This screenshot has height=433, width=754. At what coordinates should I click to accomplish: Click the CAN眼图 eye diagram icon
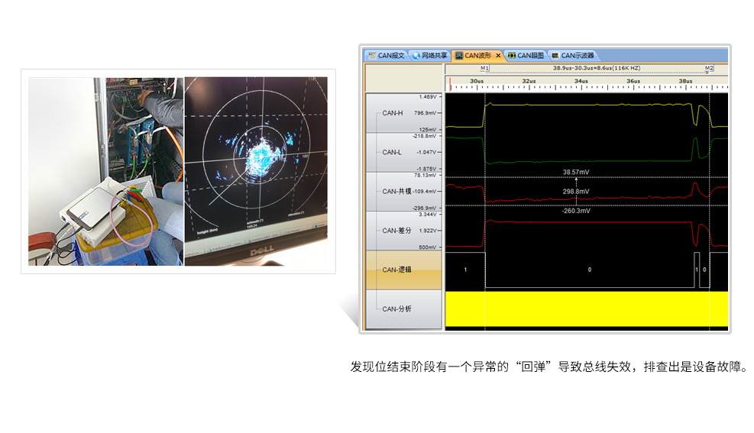[x=511, y=56]
